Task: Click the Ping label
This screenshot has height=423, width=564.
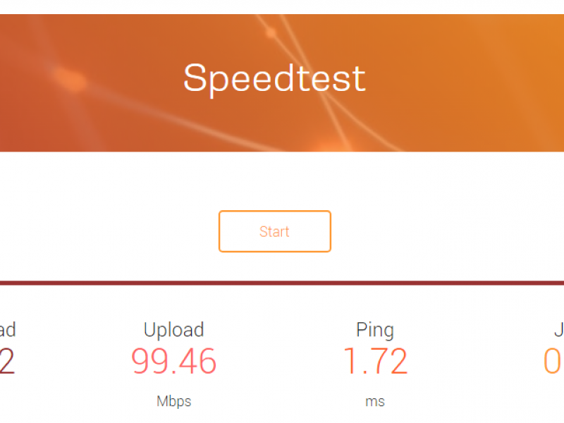Action: [x=376, y=329]
